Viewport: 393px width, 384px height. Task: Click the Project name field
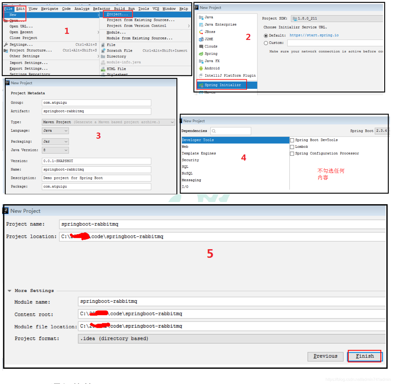click(222, 224)
